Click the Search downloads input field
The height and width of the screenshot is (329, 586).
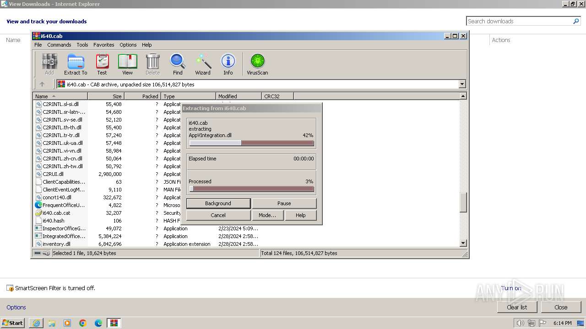click(x=519, y=21)
